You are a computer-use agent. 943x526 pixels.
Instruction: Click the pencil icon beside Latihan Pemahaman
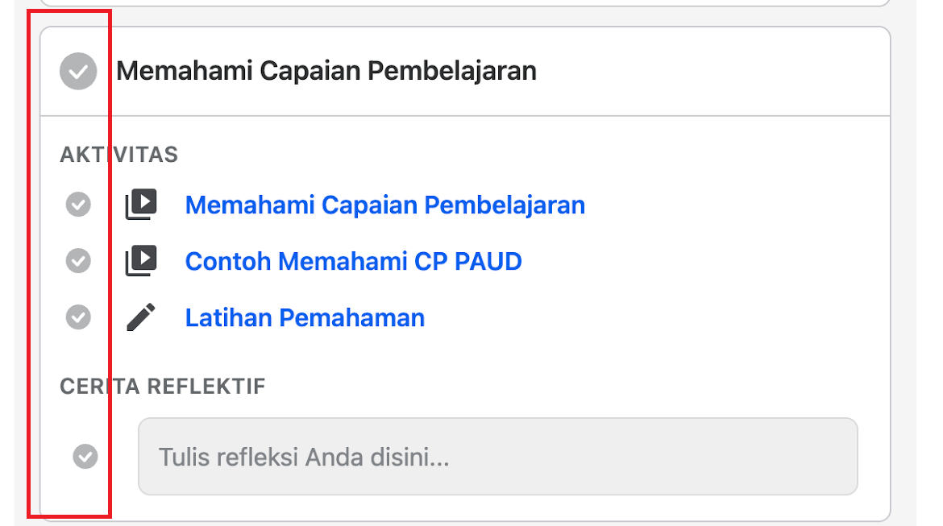click(141, 317)
